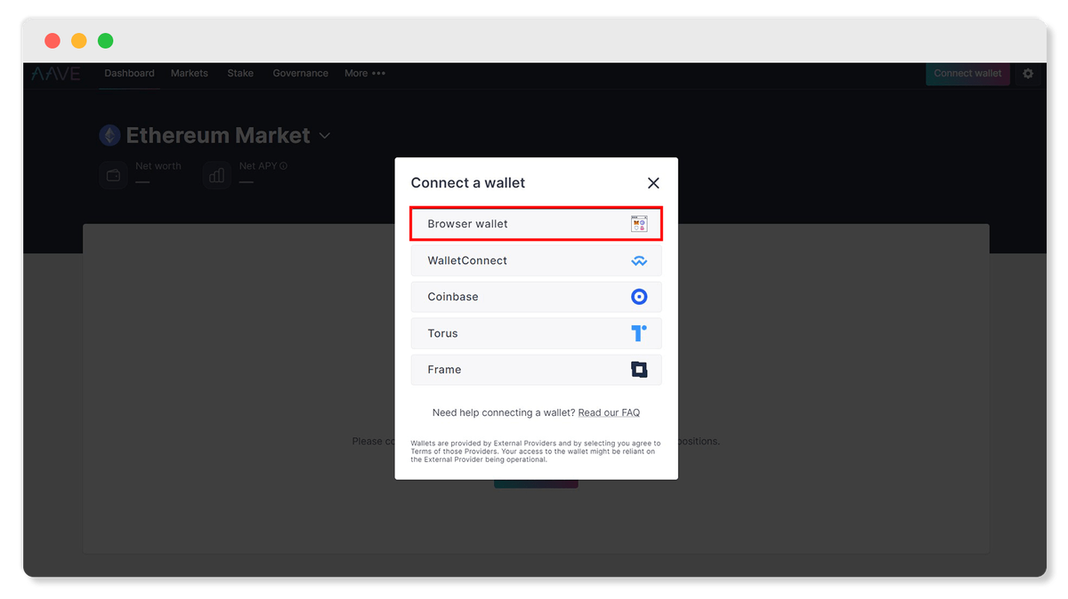Click the Connect a wallet heading

tap(468, 183)
